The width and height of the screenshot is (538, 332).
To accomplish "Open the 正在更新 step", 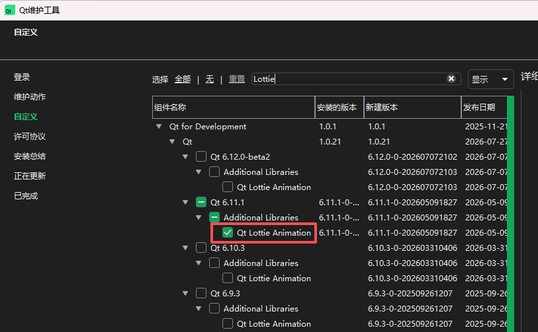I will click(x=30, y=176).
